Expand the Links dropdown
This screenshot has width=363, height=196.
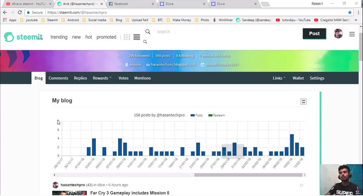[x=279, y=78]
